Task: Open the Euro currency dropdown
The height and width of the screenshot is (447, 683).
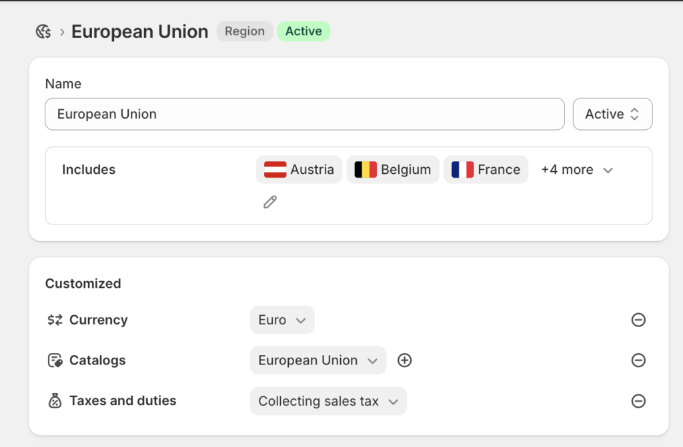Action: point(281,320)
